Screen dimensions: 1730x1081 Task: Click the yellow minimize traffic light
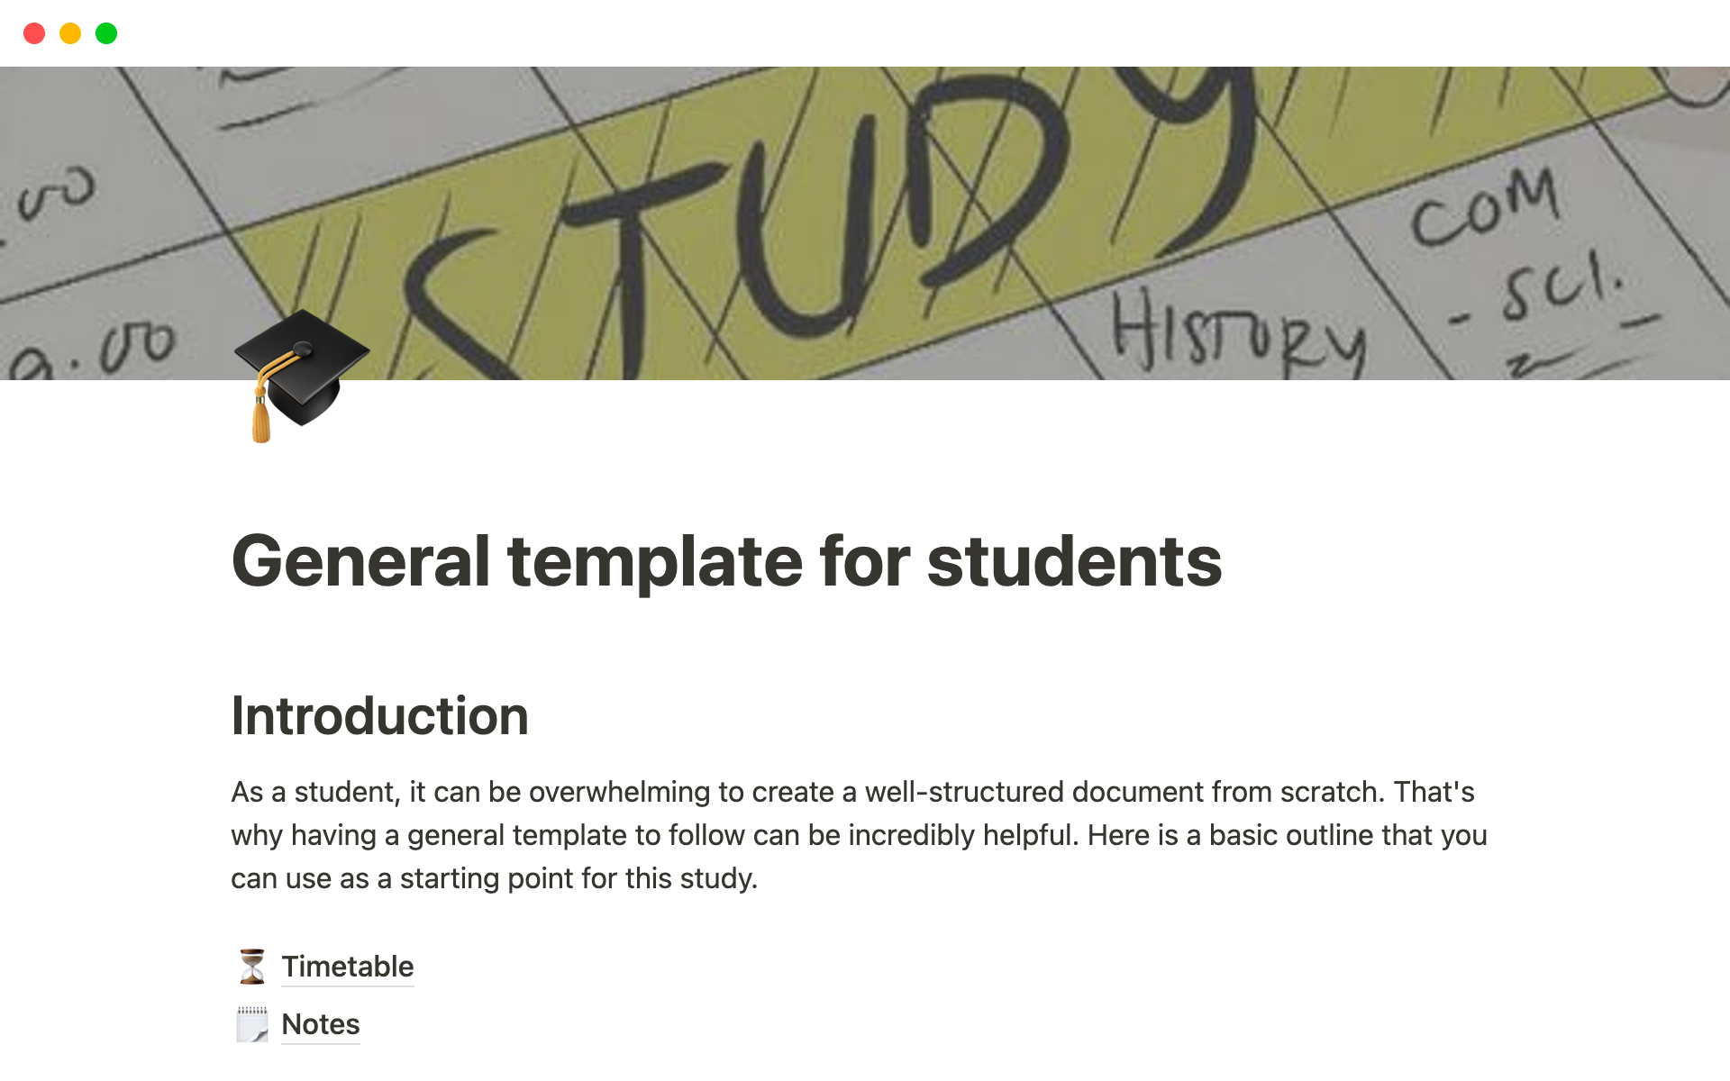tap(70, 32)
